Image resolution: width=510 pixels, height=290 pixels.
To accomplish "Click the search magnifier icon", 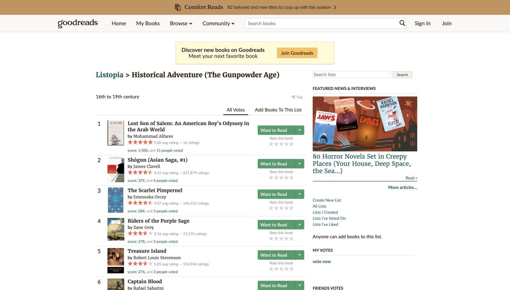I will point(402,23).
